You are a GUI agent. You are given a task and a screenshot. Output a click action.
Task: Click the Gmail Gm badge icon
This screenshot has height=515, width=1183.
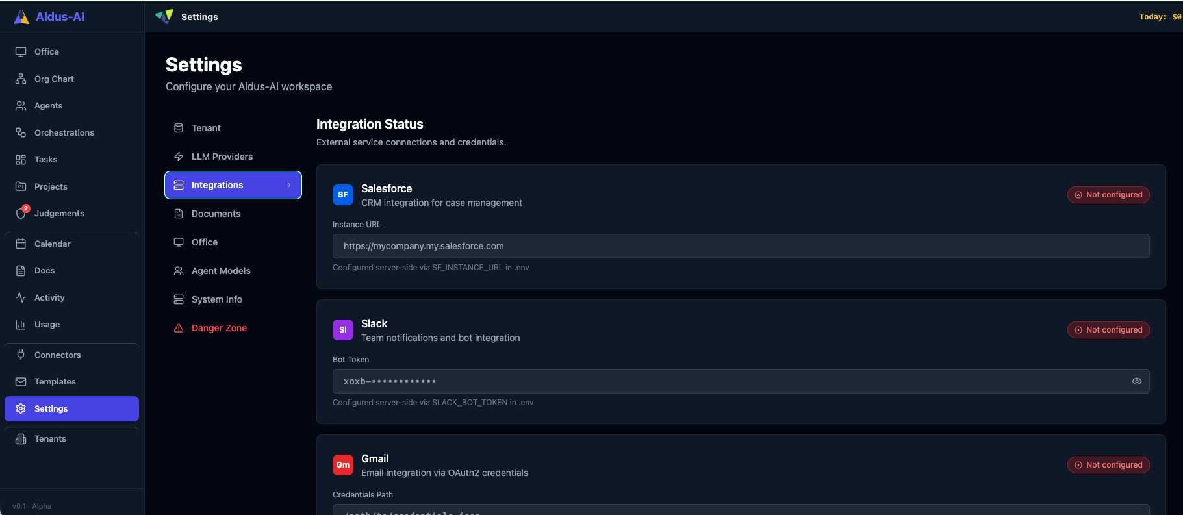coord(343,465)
